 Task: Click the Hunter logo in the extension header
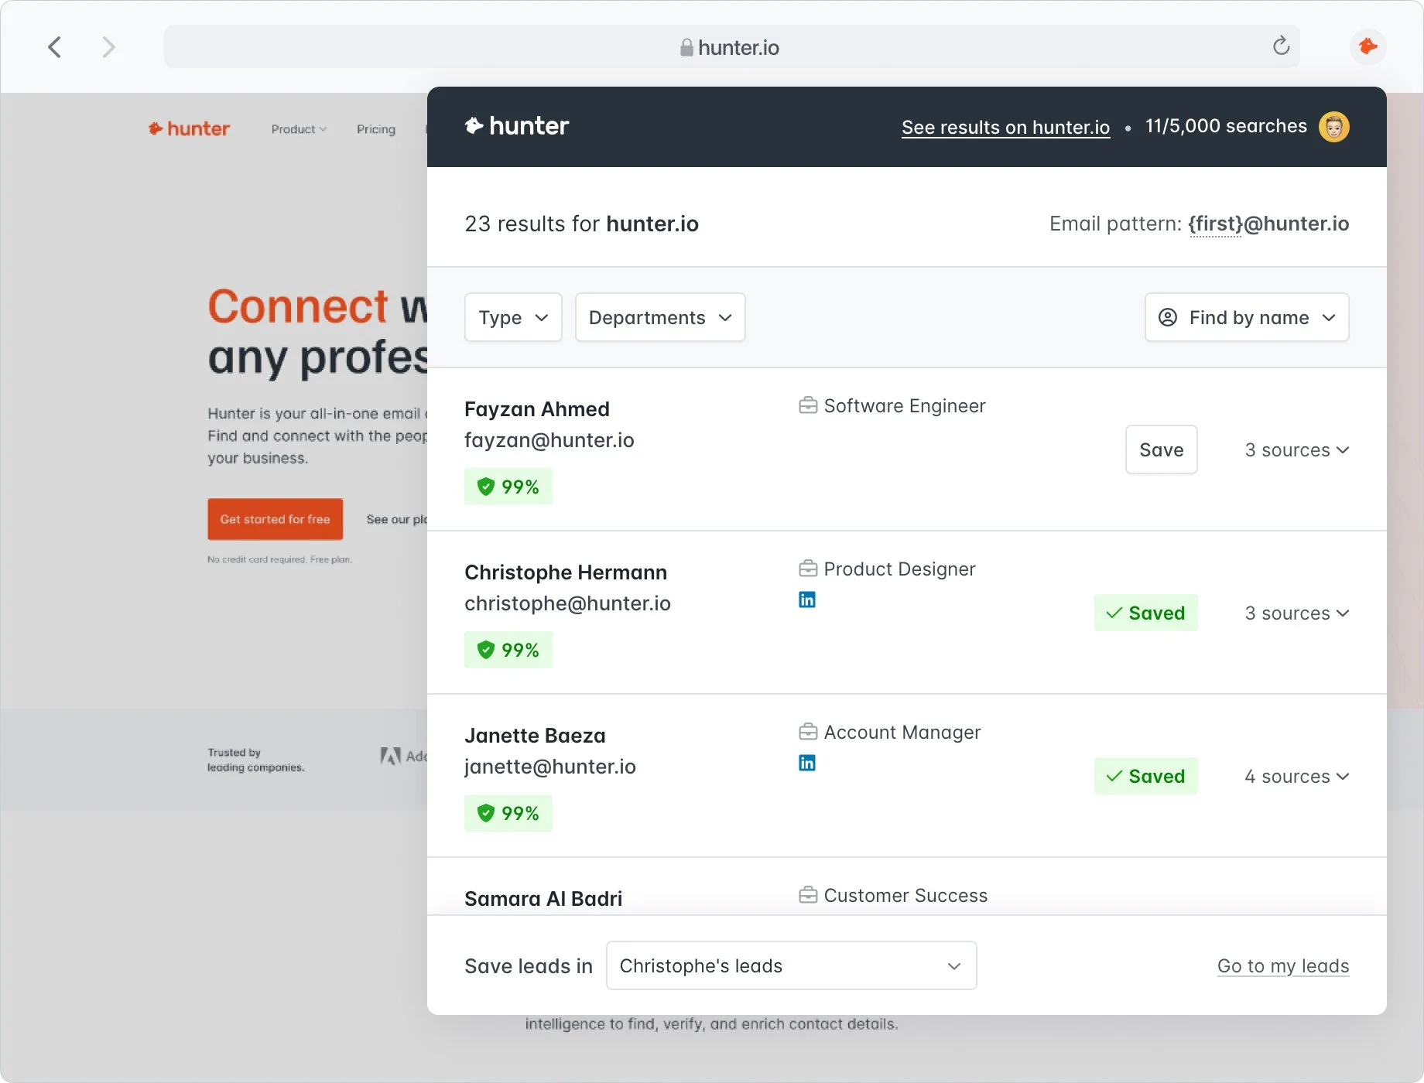pos(516,125)
